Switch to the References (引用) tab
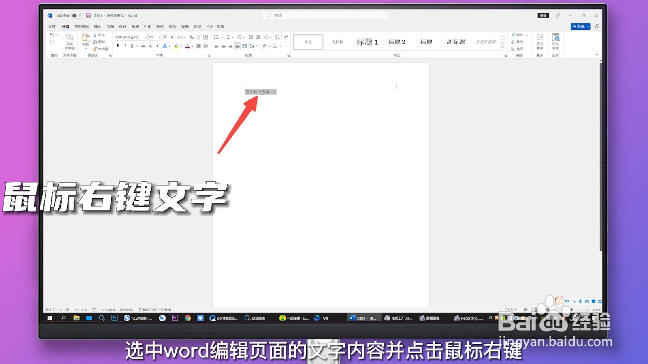The width and height of the screenshot is (648, 364). 147,26
